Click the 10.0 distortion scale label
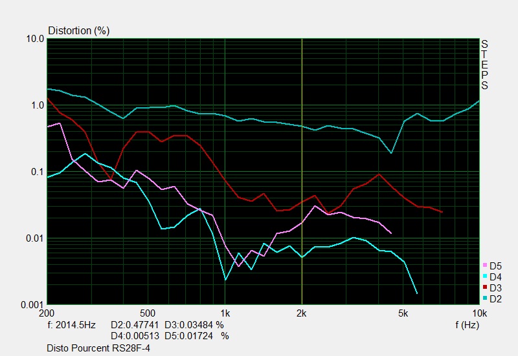The width and height of the screenshot is (518, 356). point(34,39)
